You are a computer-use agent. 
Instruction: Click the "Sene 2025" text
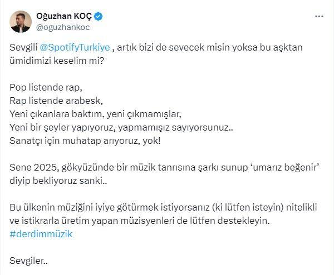[34, 167]
